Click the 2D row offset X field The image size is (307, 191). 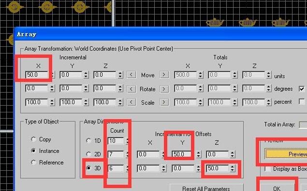148,154
